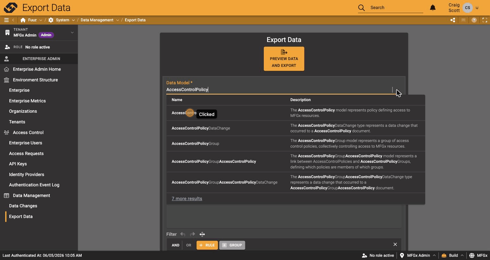The height and width of the screenshot is (260, 490).
Task: Enter fullscreen mode via top-right icon
Action: (x=485, y=20)
